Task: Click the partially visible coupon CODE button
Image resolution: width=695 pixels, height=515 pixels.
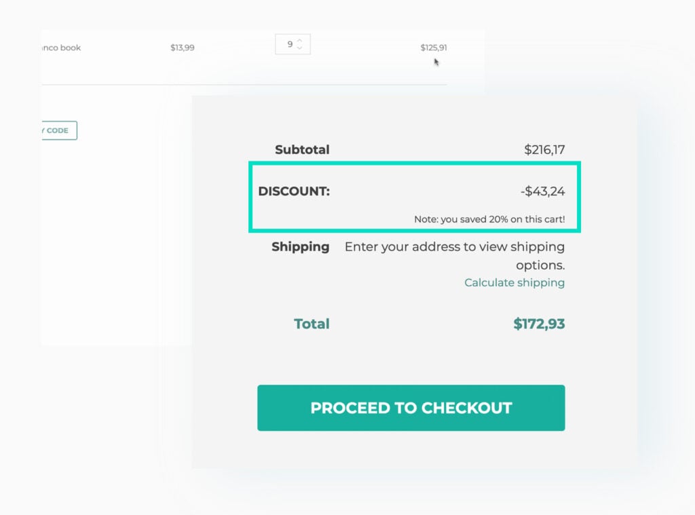Action: point(59,130)
